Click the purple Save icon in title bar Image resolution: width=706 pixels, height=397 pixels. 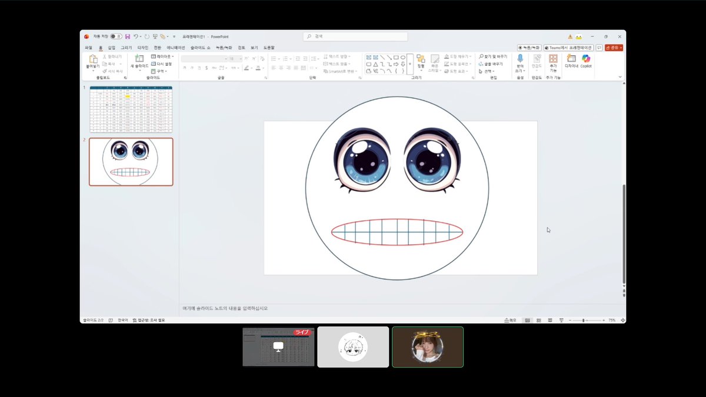tap(128, 36)
